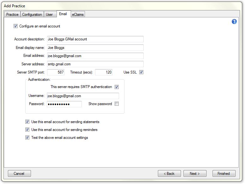Focus the Server address input field
This screenshot has width=246, height=184.
pos(95,64)
